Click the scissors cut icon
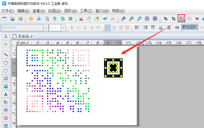This screenshot has width=204, height=128. tap(81, 19)
